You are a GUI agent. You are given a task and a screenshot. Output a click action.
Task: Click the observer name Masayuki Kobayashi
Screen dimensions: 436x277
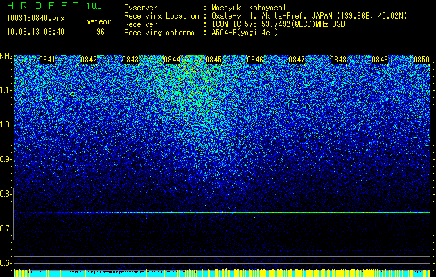pos(249,8)
